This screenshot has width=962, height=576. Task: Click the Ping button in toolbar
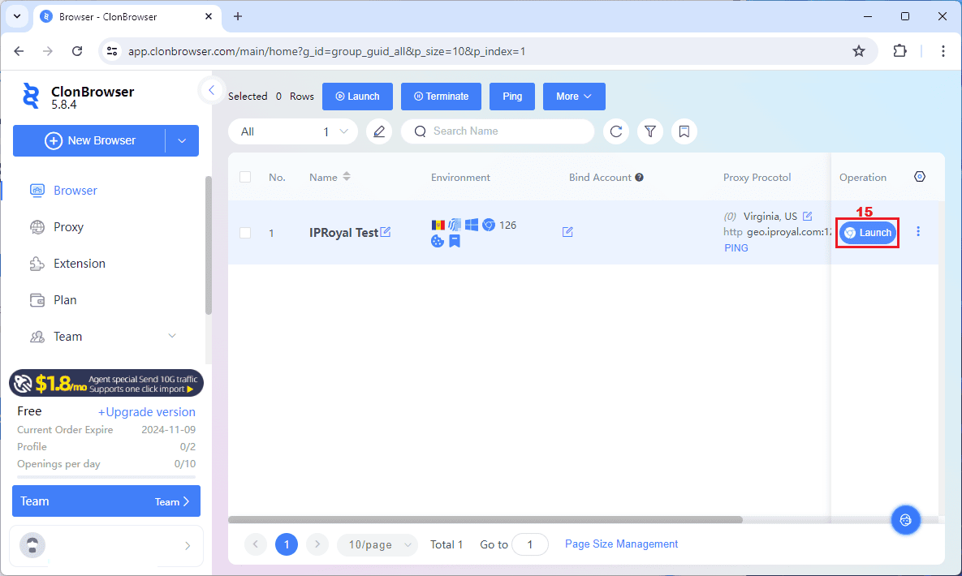[512, 97]
